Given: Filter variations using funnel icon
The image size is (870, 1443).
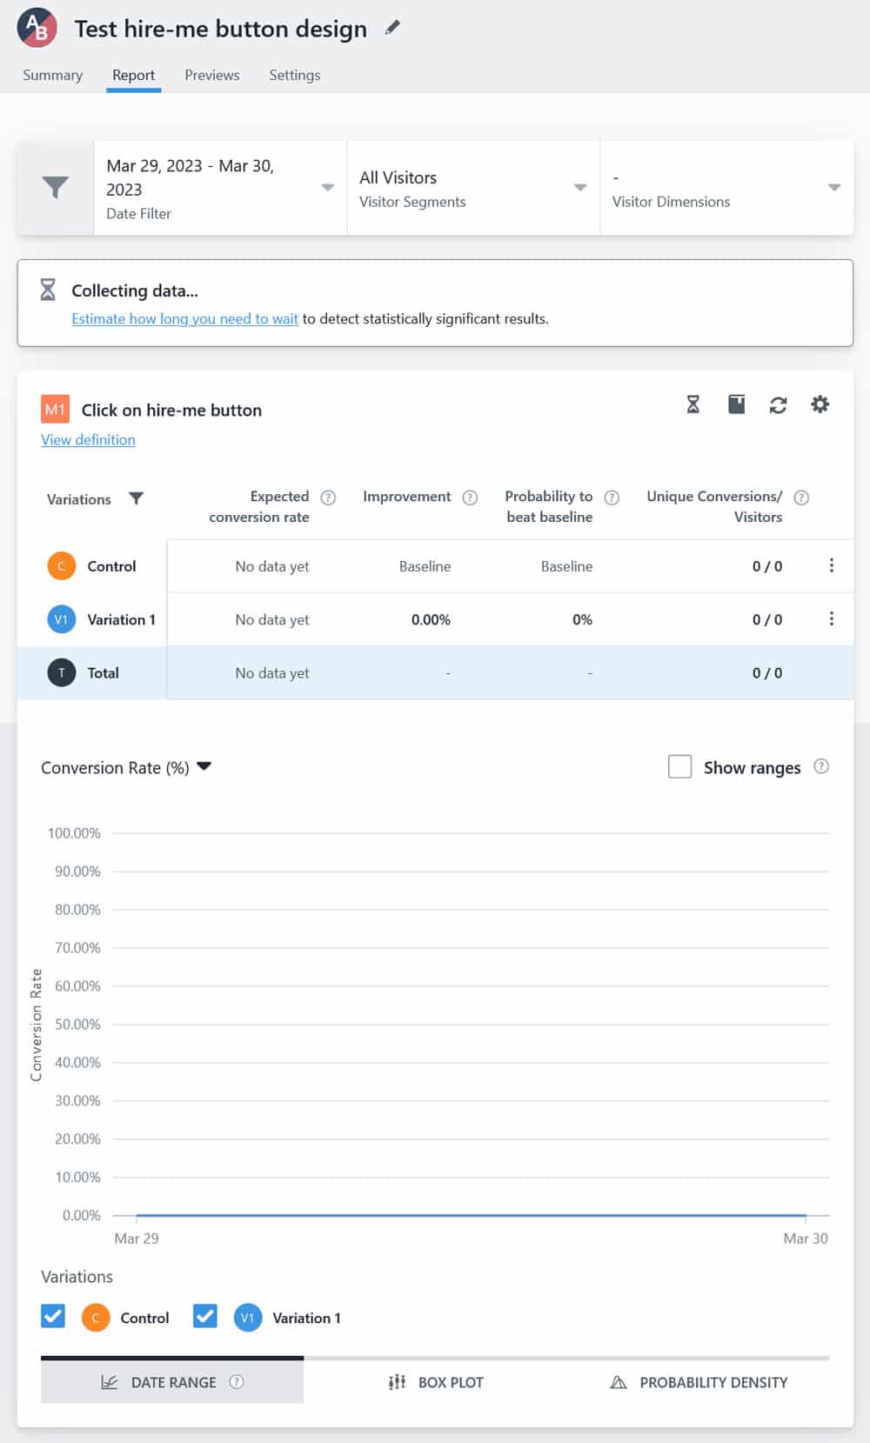Looking at the screenshot, I should [136, 498].
